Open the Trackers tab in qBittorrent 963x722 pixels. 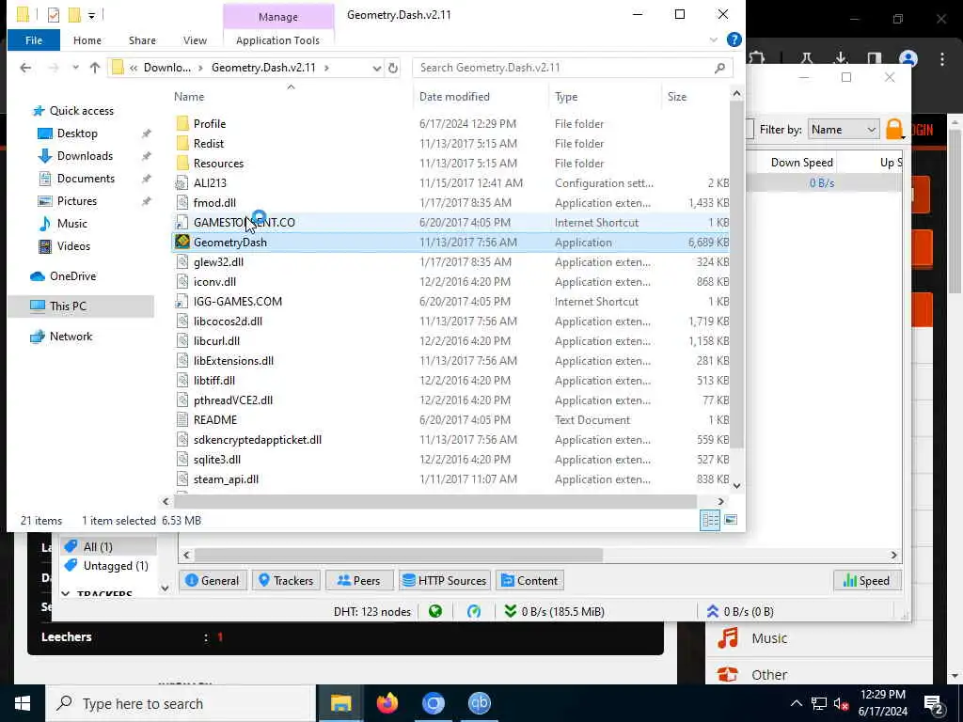tap(286, 580)
